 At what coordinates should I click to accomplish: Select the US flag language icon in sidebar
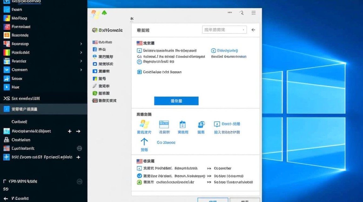(95, 42)
